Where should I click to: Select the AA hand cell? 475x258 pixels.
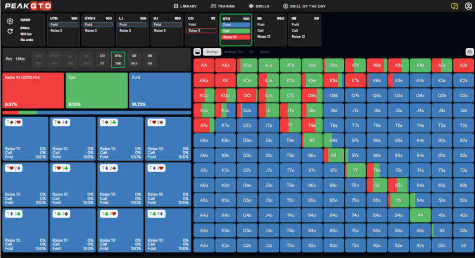tap(204, 65)
